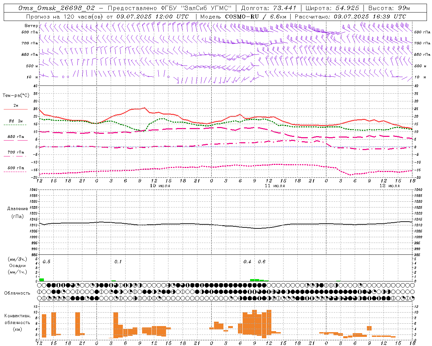Viewport: 432px width, 346px height.
Task: Click the Облачность cloud cover label
Action: [x=17, y=293]
